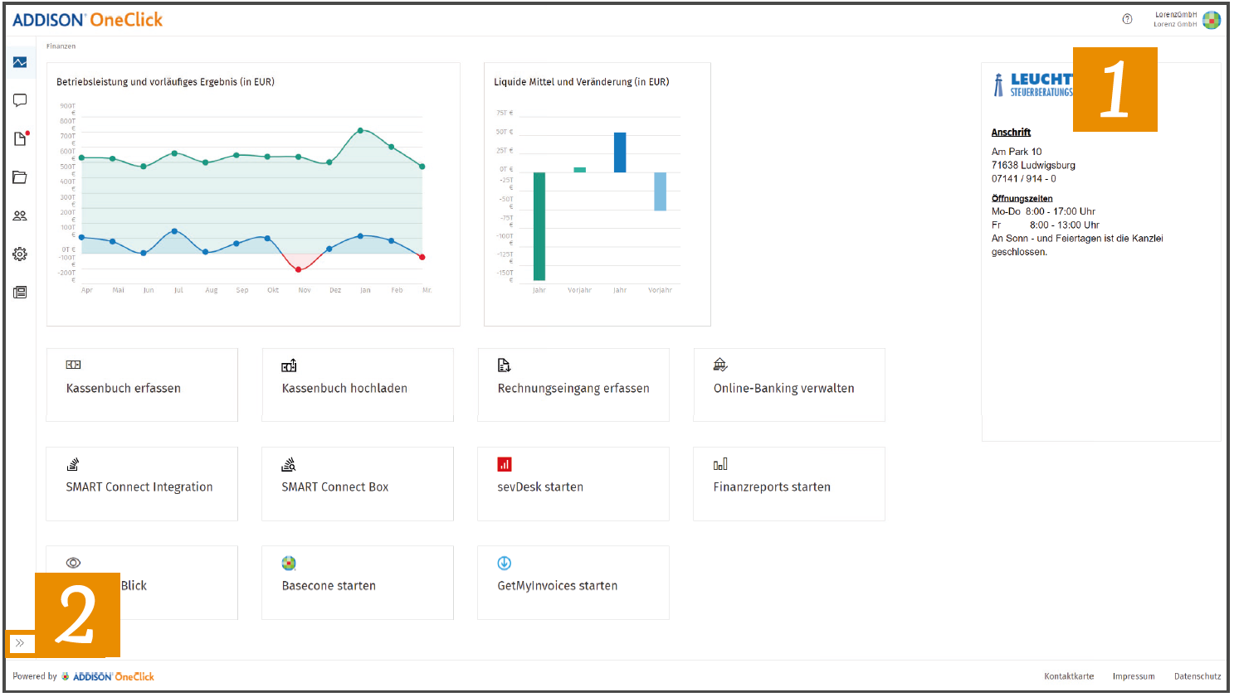Click the dark blue bar in the Liquide Mittel chart
Image resolution: width=1234 pixels, height=697 pixels.
click(x=620, y=152)
